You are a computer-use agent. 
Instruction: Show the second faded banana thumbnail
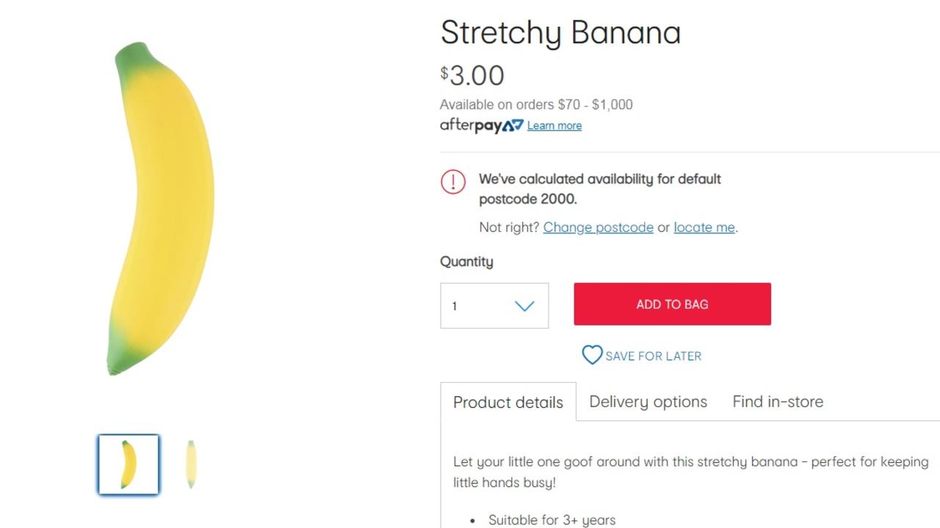[191, 465]
